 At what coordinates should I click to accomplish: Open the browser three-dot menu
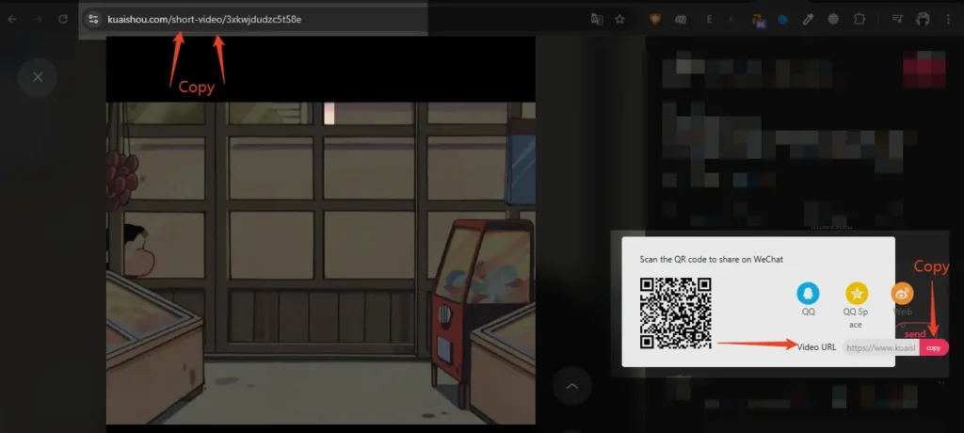(x=948, y=19)
